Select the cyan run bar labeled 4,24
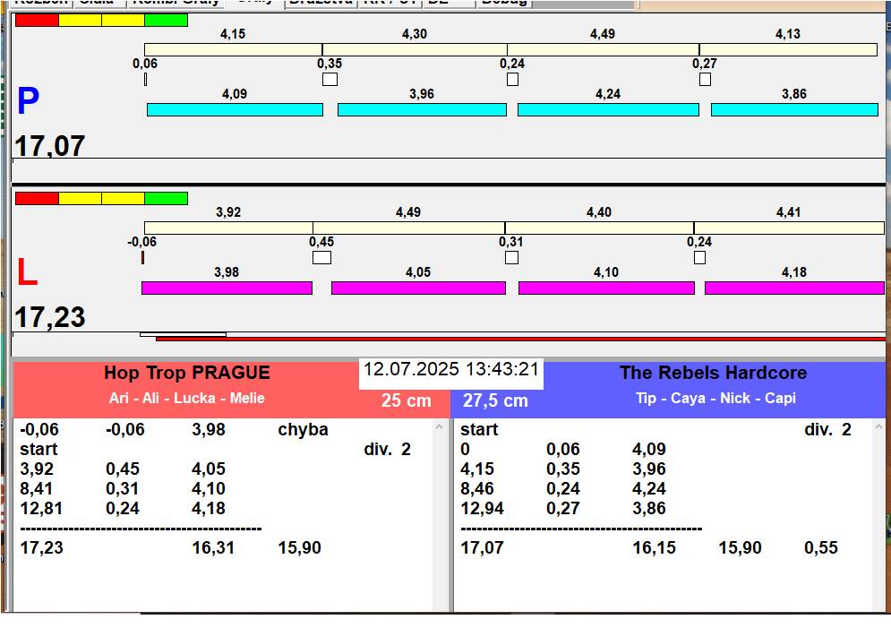Viewport: 891px width, 628px height. click(608, 109)
